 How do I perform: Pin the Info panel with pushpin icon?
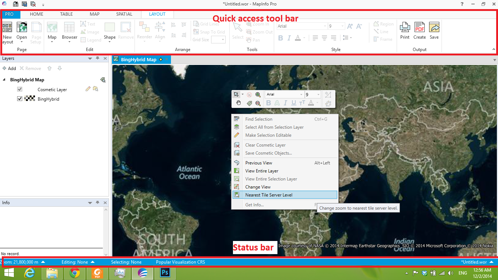tap(98, 203)
